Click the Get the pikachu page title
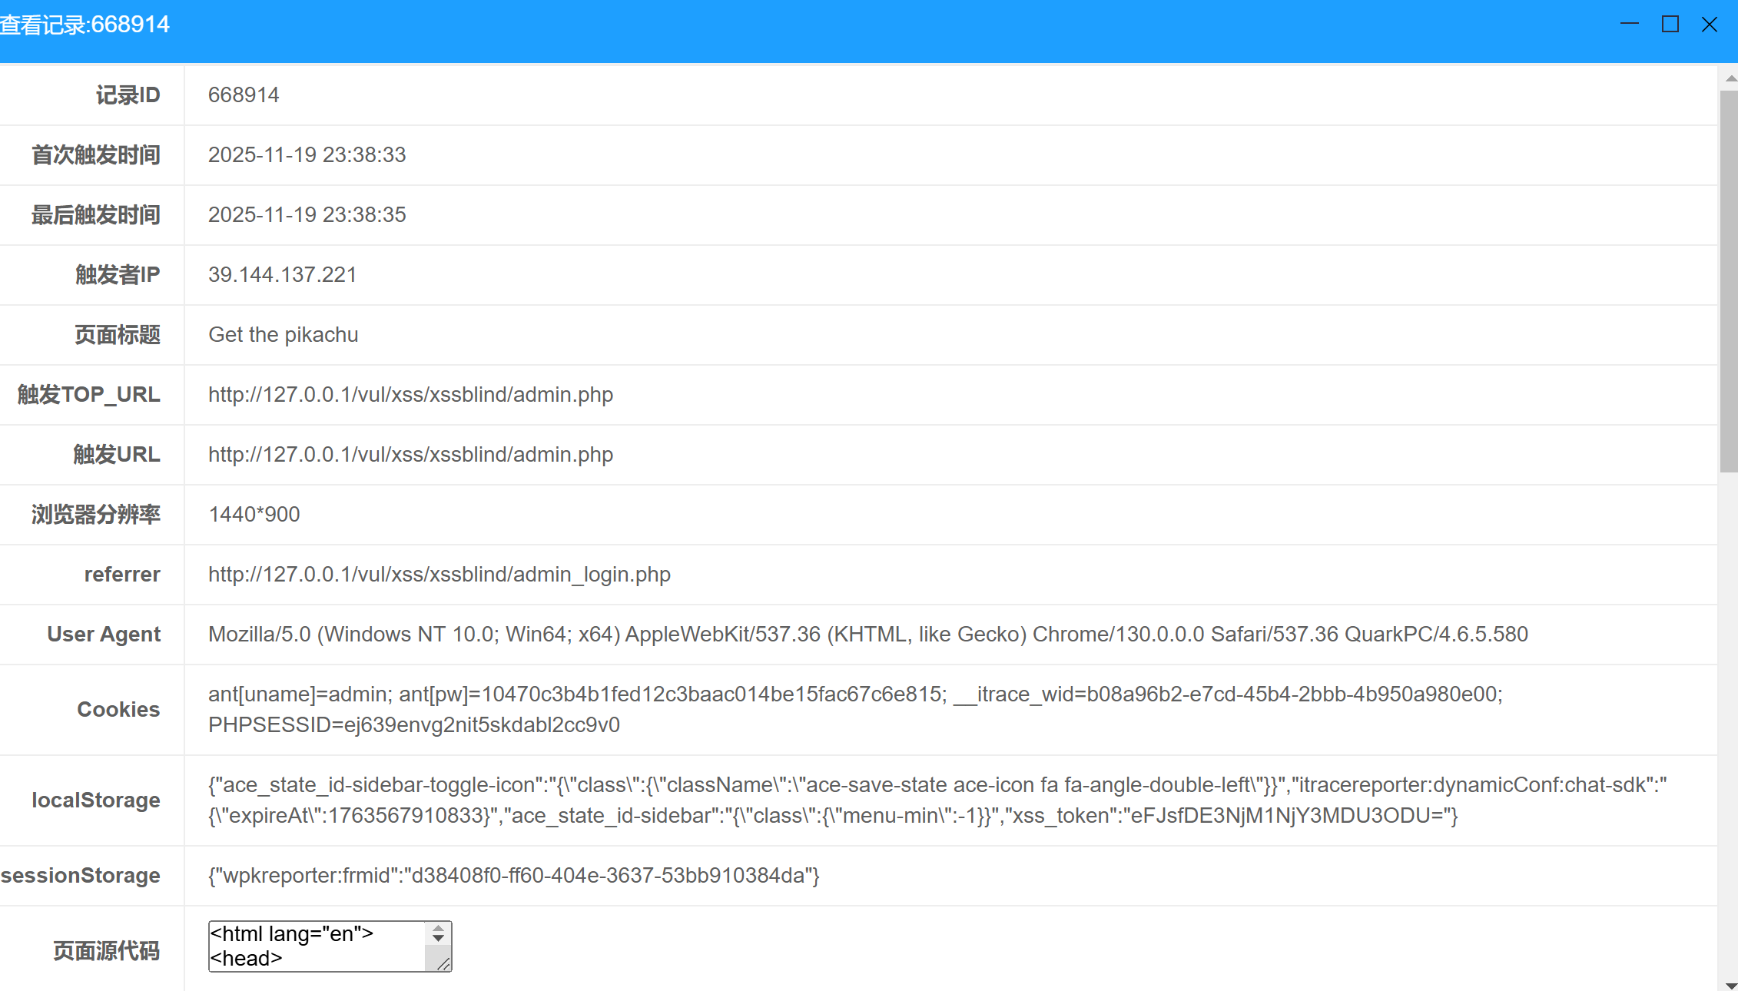 pyautogui.click(x=283, y=335)
